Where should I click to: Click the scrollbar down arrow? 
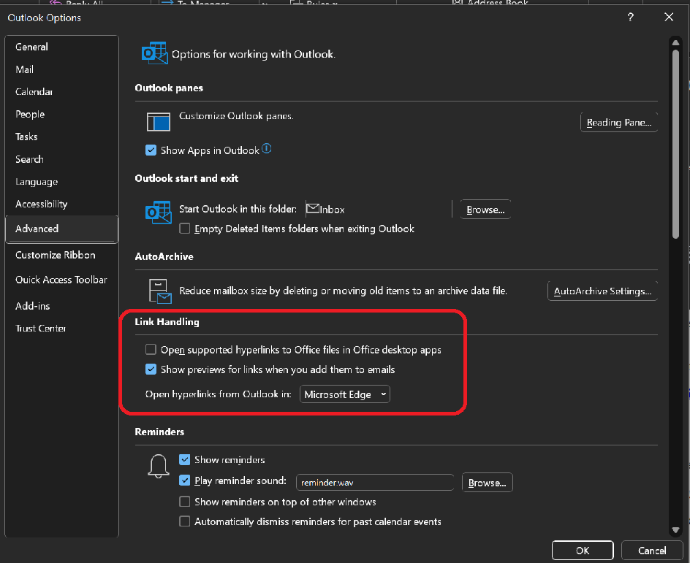(675, 530)
